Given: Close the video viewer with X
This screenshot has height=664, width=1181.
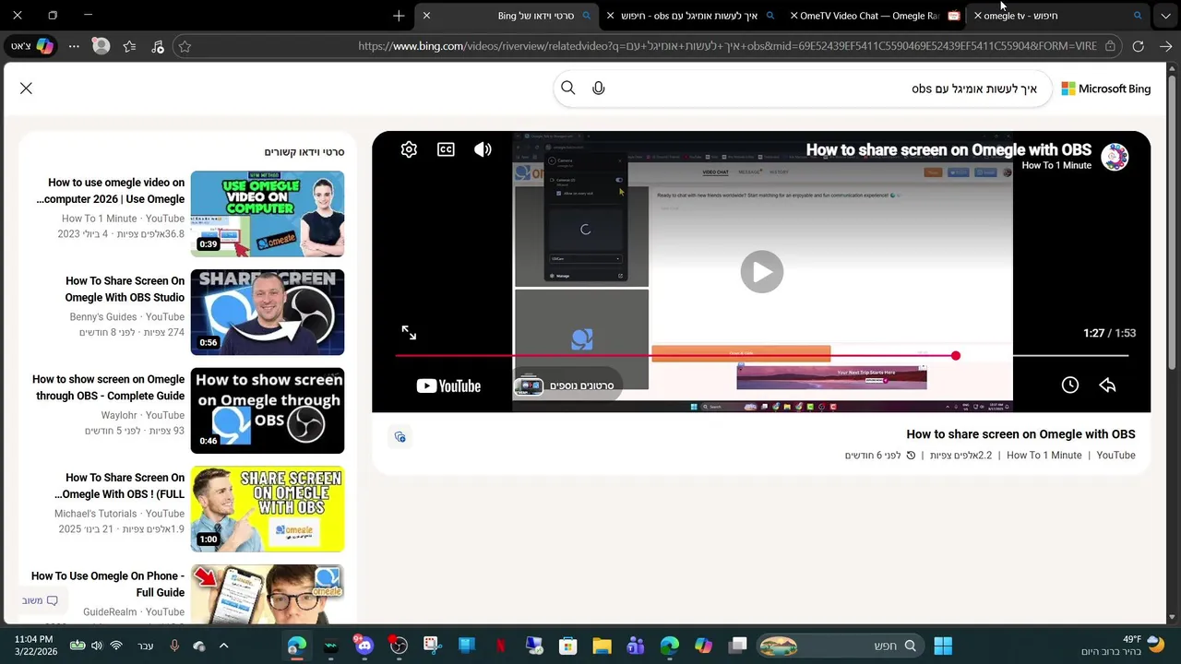Looking at the screenshot, I should point(26,89).
